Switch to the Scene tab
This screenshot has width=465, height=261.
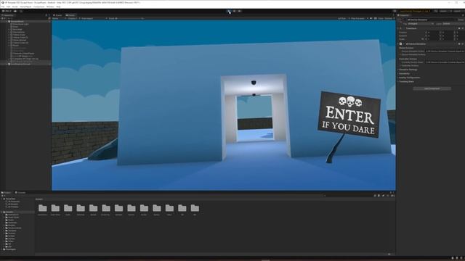pyautogui.click(x=58, y=15)
